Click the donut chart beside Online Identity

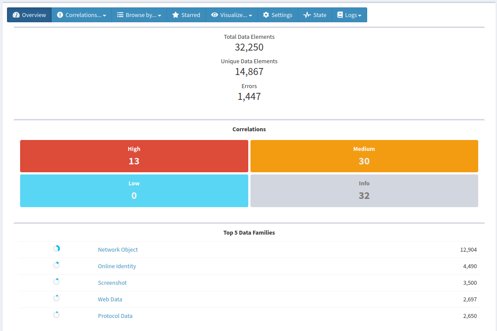pos(56,265)
